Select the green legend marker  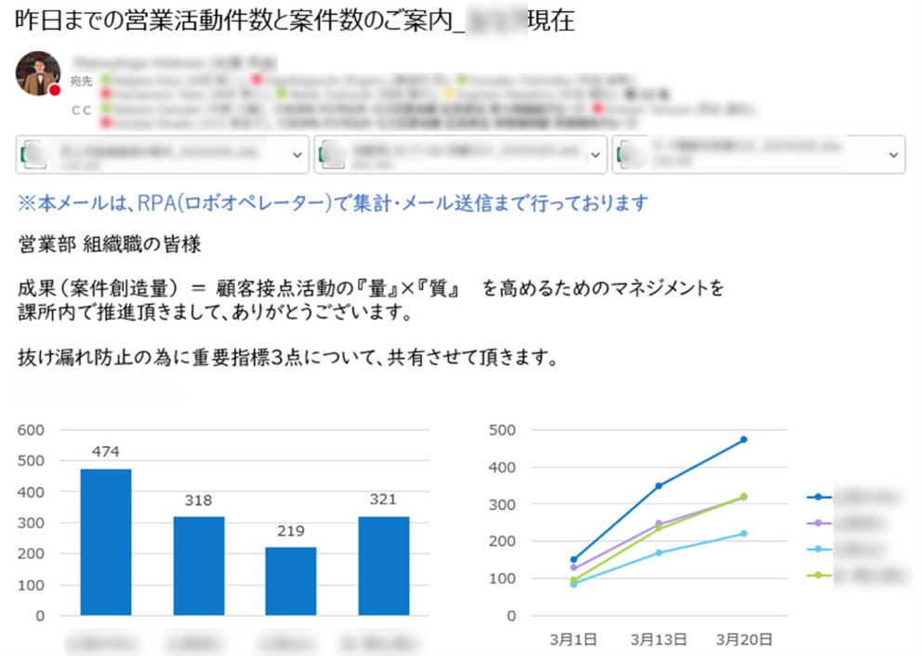point(819,575)
